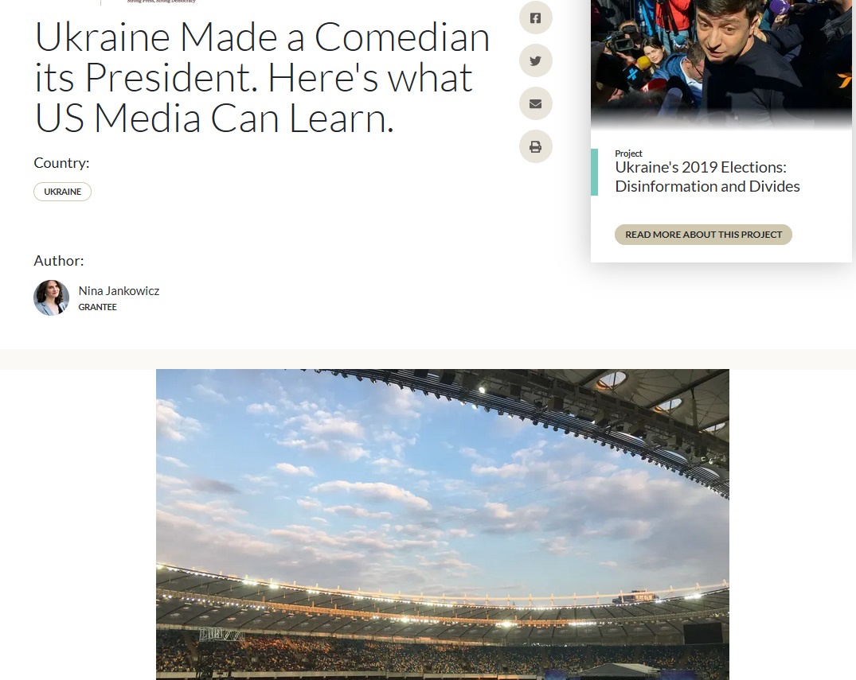
Task: Open the stadium photo at article start
Action: [442, 524]
